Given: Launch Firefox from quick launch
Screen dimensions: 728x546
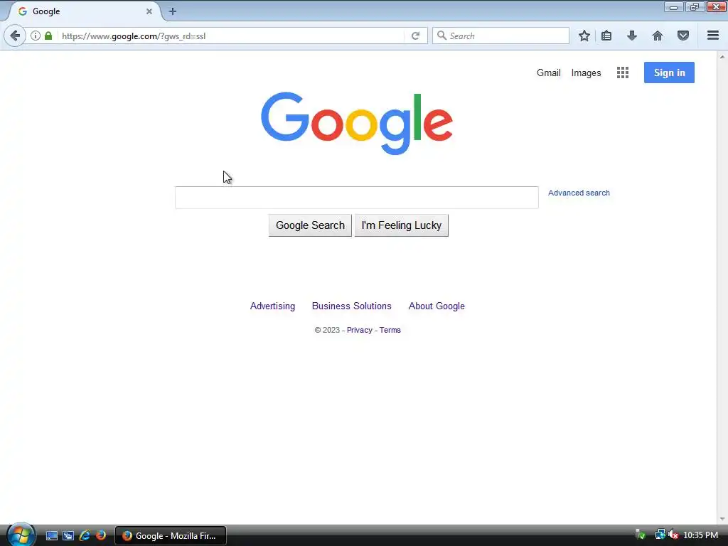Looking at the screenshot, I should [101, 536].
